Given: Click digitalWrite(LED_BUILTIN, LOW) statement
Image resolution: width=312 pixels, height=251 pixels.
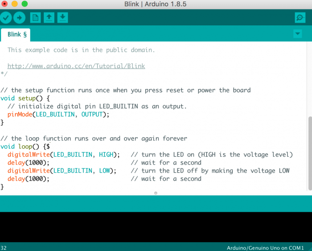Looking at the screenshot, I should pos(62,171).
